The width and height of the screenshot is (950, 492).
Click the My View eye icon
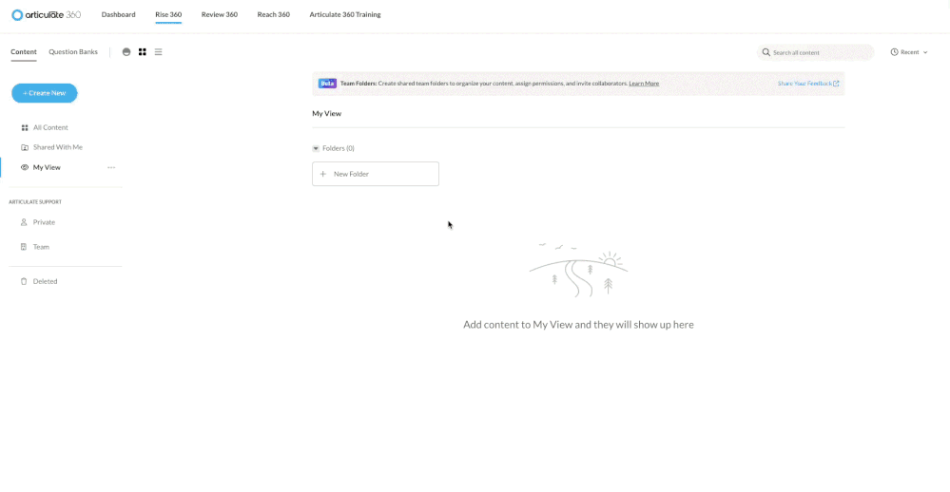point(25,167)
